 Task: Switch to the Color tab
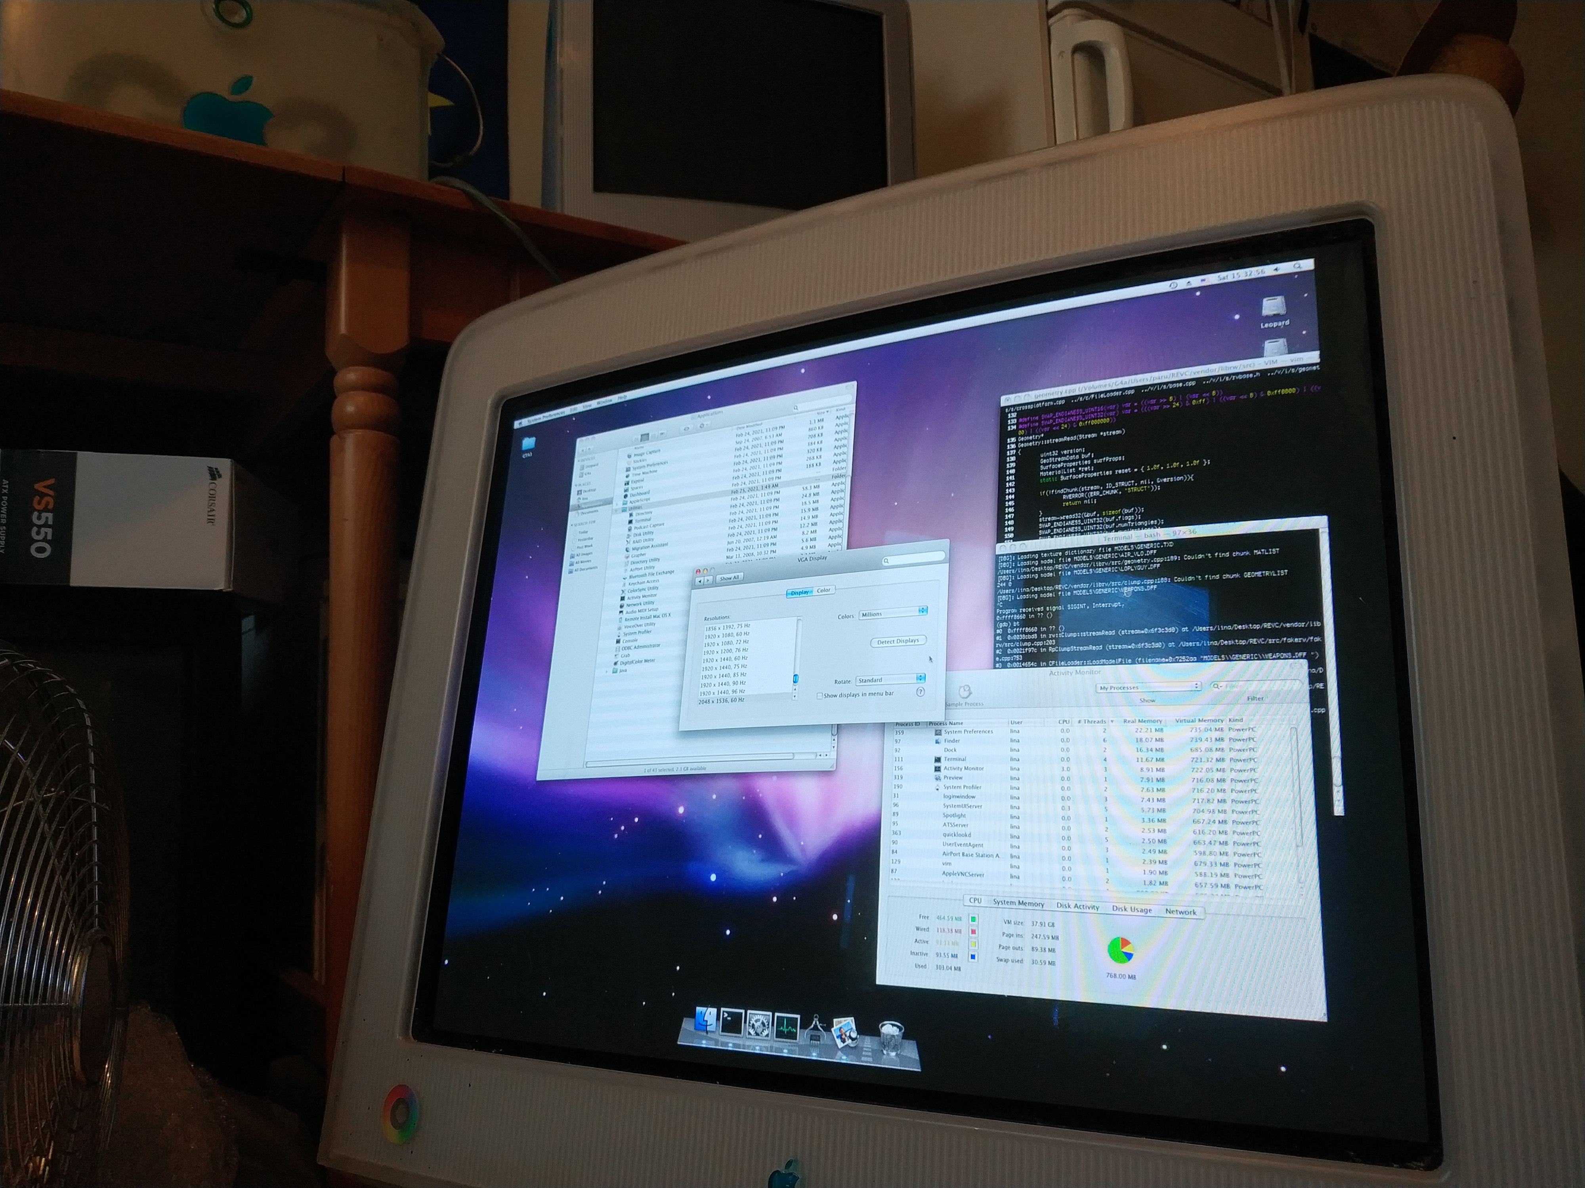click(x=824, y=591)
